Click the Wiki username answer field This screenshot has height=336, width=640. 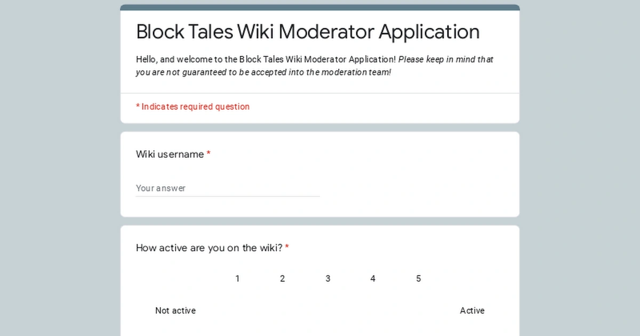(x=227, y=188)
